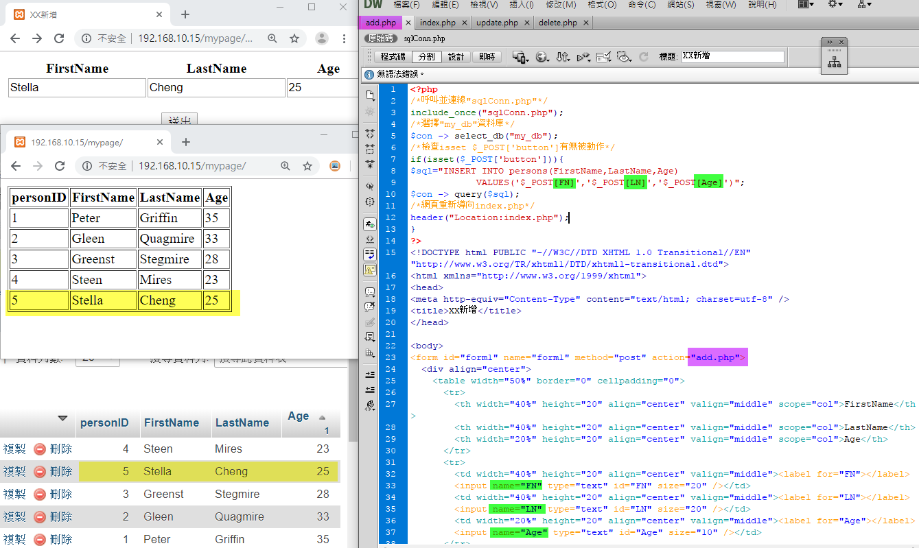Image resolution: width=919 pixels, height=548 pixels.
Task: Click the multiscreen preview icon in Dreamweaver
Action: (x=520, y=57)
